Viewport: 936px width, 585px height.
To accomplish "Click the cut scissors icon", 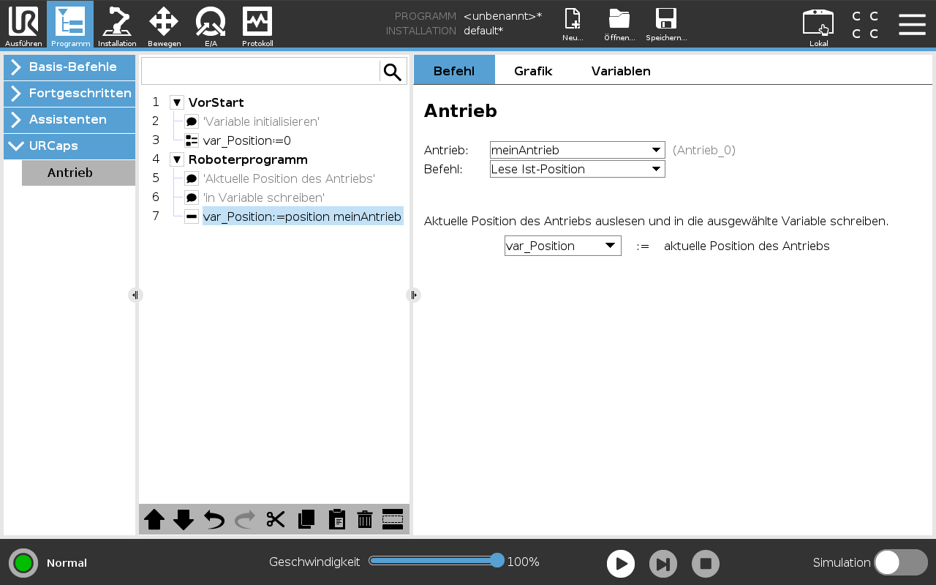I will point(275,519).
